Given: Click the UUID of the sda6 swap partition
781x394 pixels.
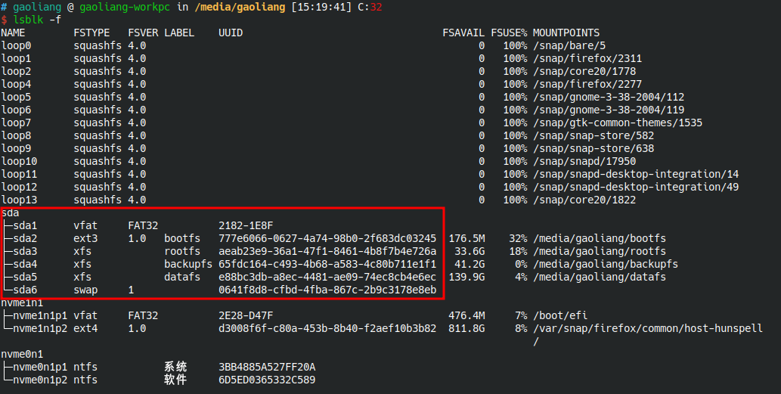Looking at the screenshot, I should 327,290.
